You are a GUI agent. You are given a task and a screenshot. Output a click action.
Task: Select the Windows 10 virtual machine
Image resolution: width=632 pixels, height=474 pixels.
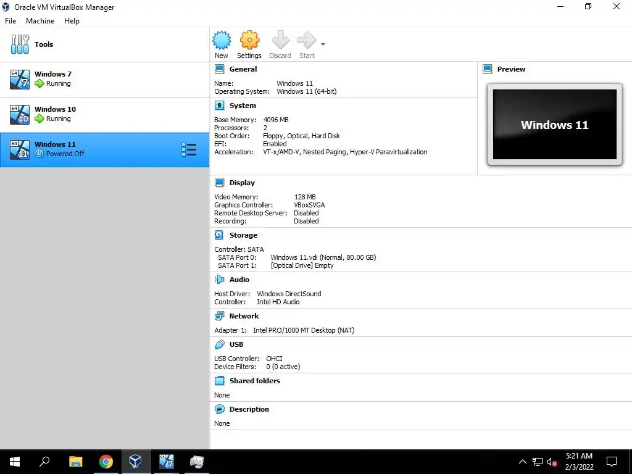tap(104, 114)
